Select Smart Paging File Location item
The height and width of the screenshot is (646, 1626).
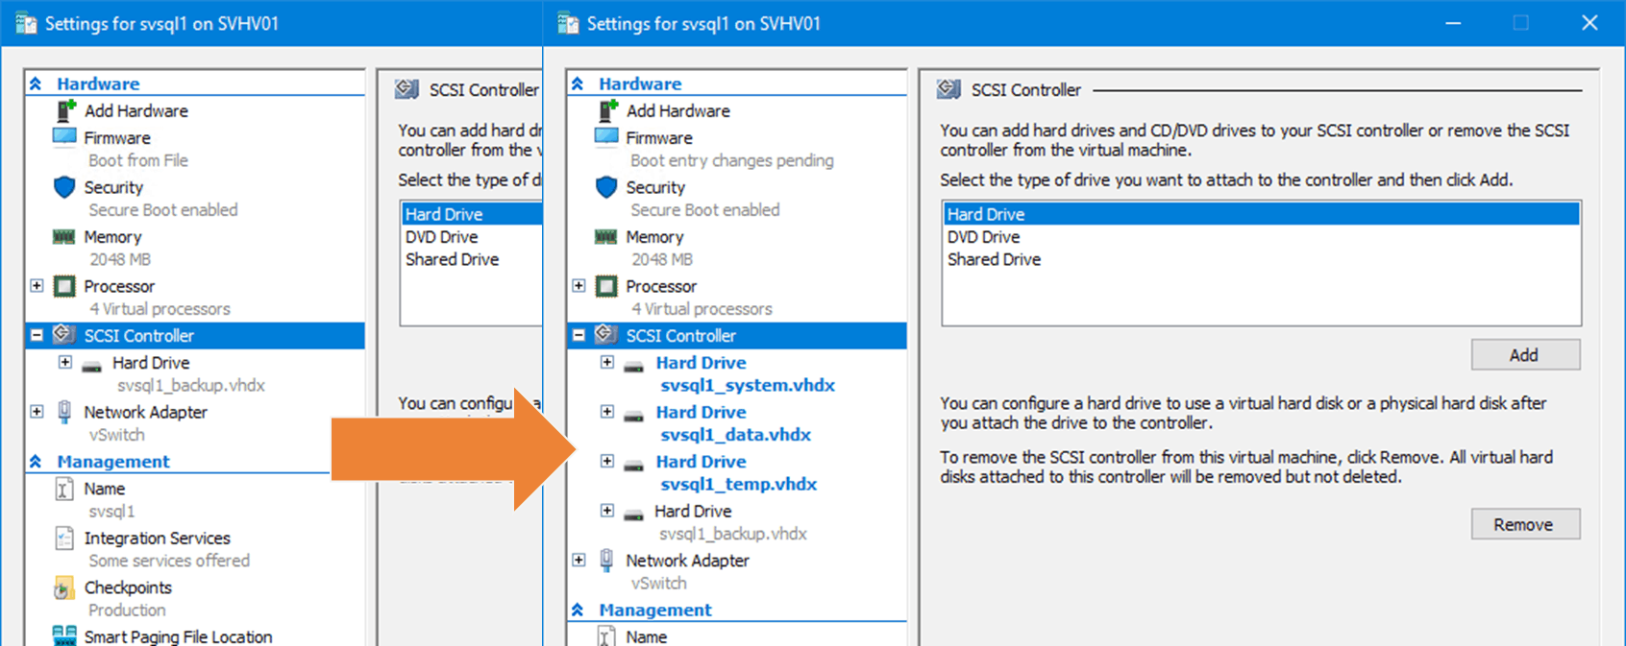(178, 636)
